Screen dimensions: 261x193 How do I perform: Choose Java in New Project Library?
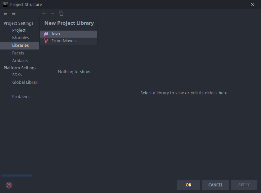click(x=68, y=34)
